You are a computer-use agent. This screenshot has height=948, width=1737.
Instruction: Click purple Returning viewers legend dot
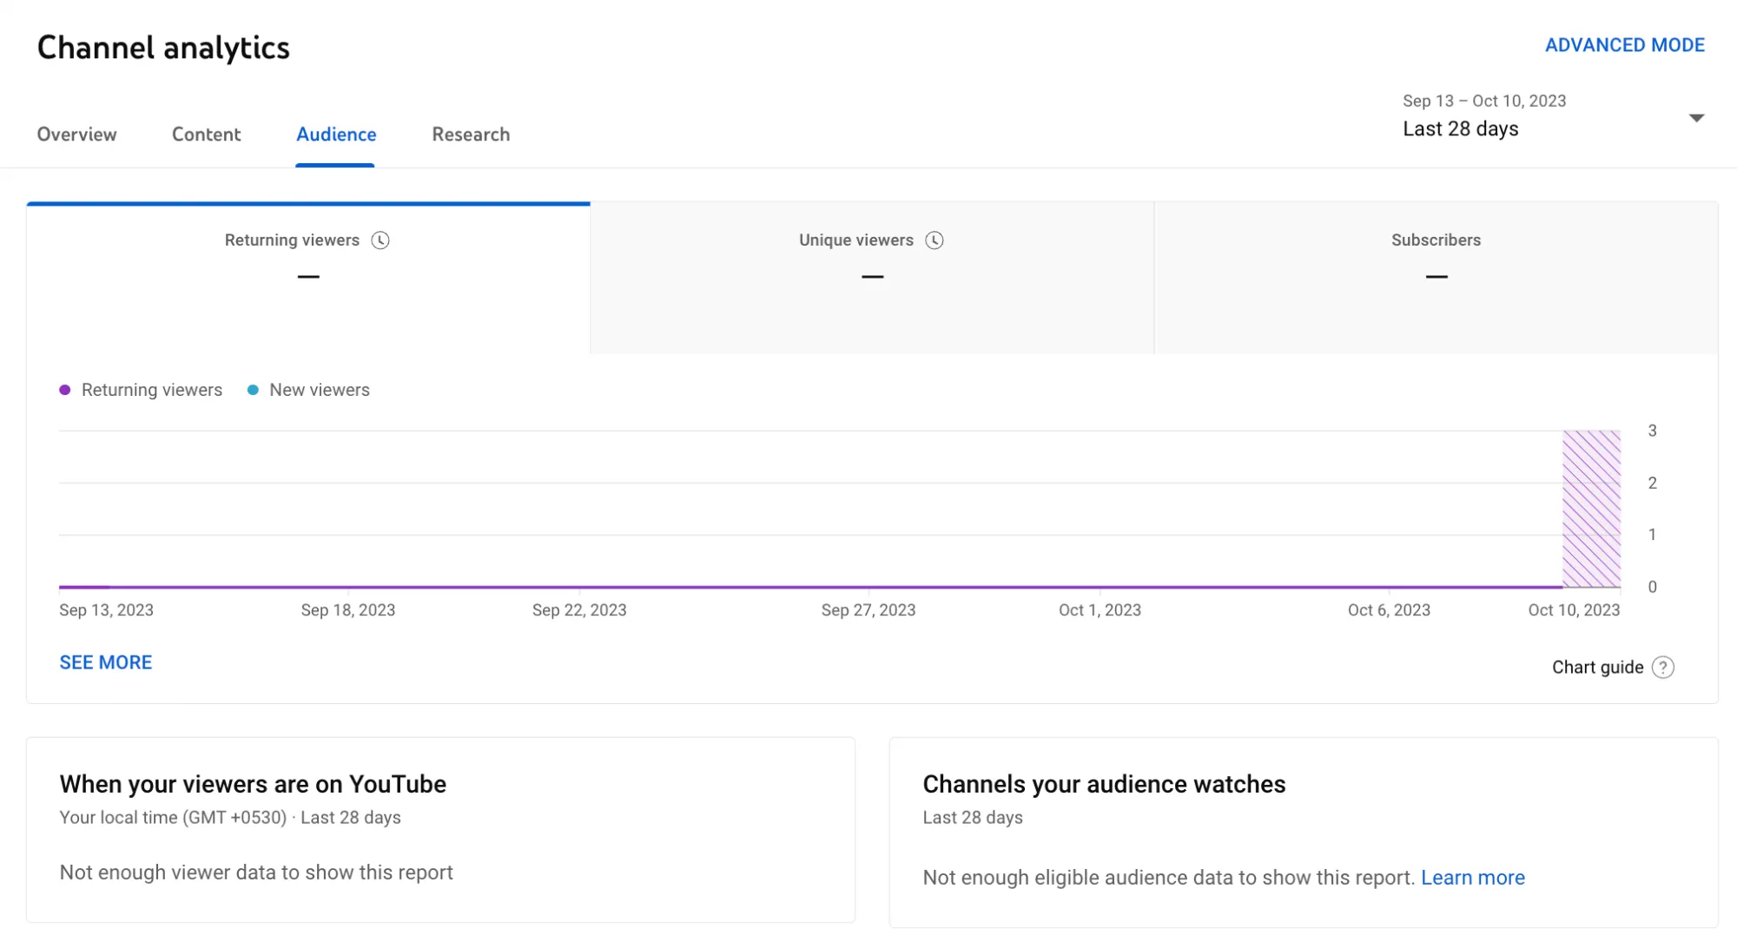65,390
